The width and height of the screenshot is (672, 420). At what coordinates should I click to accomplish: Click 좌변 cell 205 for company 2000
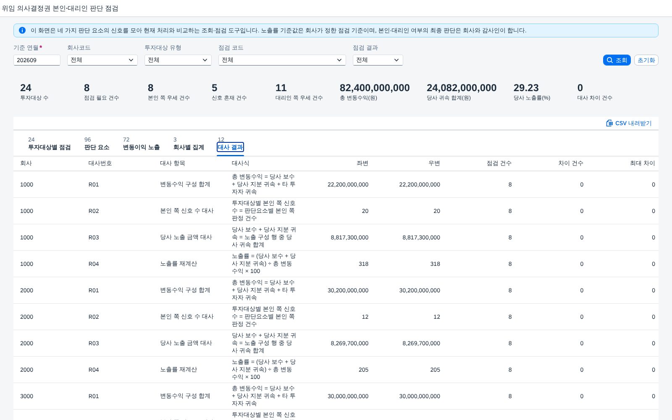point(364,370)
